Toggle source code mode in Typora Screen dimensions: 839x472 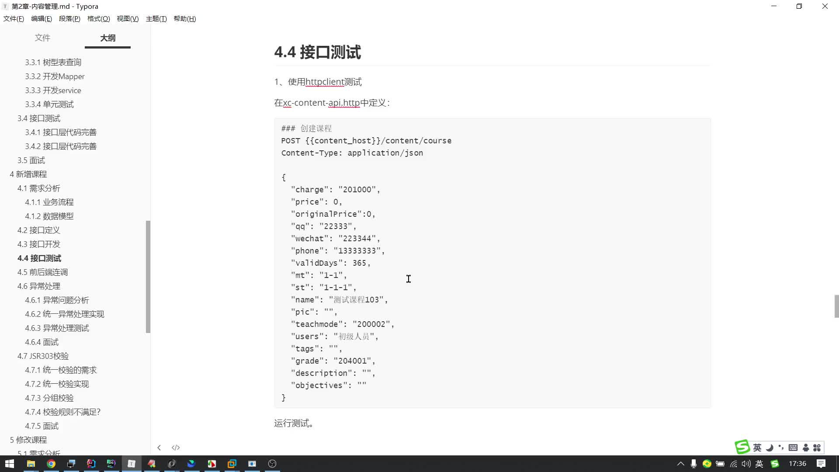click(x=176, y=448)
